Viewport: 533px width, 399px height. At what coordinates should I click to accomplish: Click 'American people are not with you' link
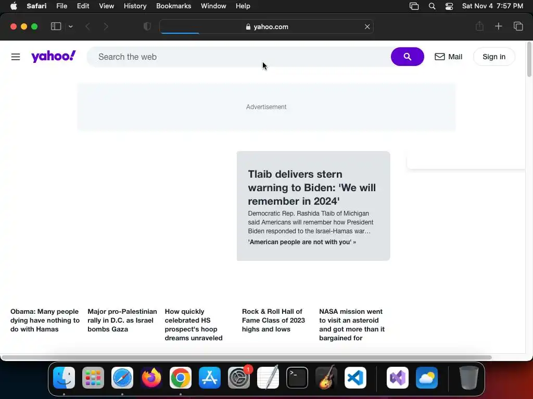coord(302,242)
